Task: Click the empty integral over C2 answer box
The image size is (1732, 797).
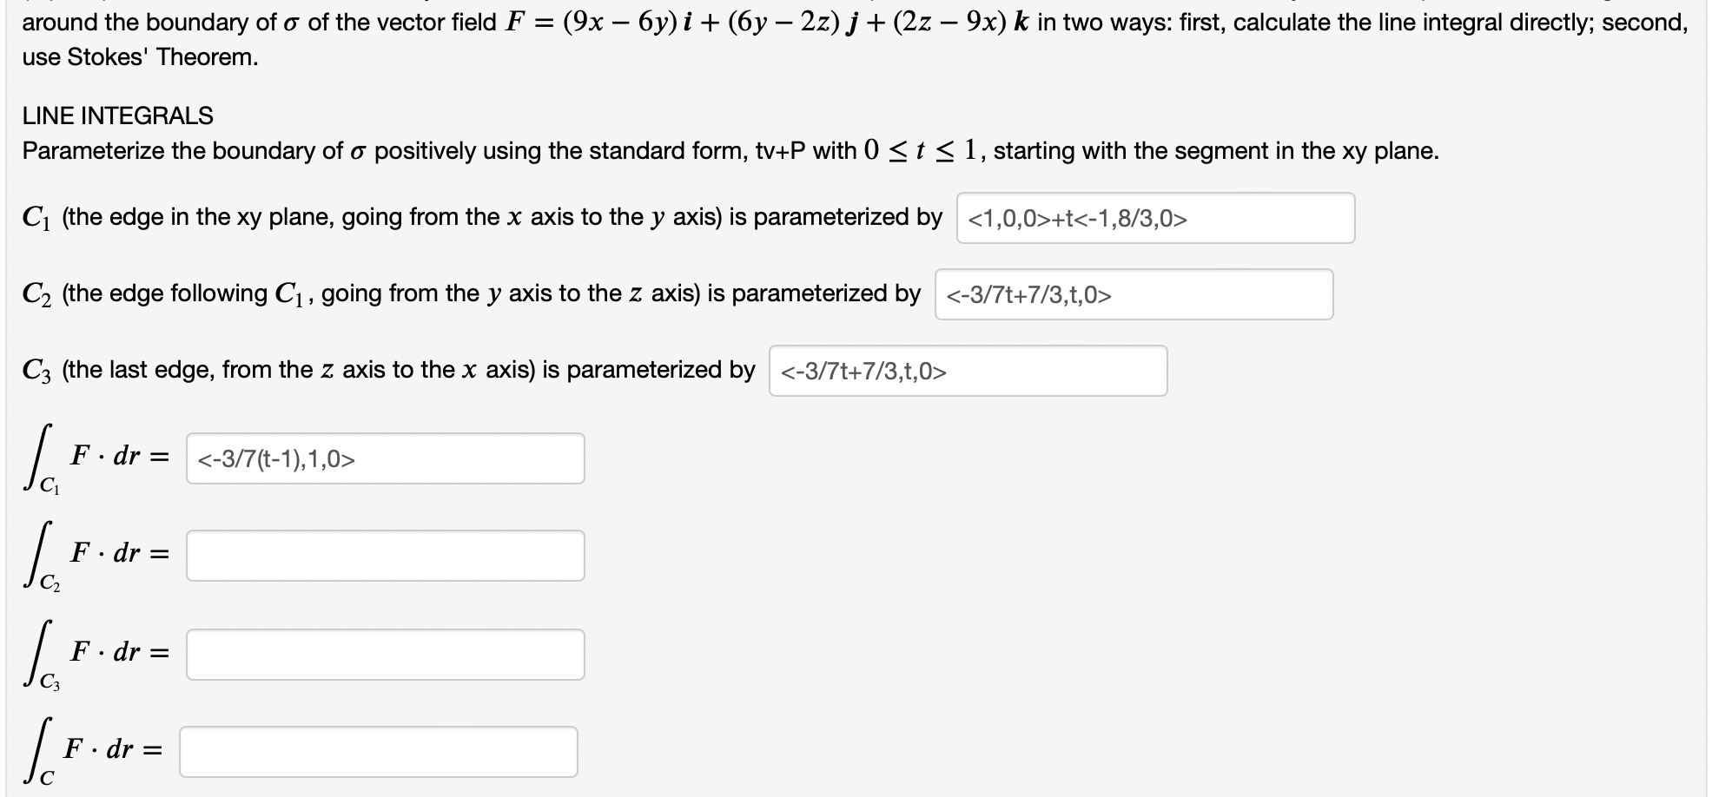Action: click(384, 553)
